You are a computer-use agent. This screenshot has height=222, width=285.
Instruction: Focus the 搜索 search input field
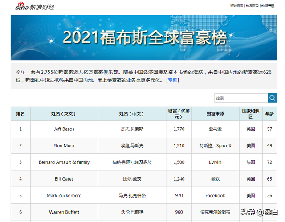tap(241, 98)
